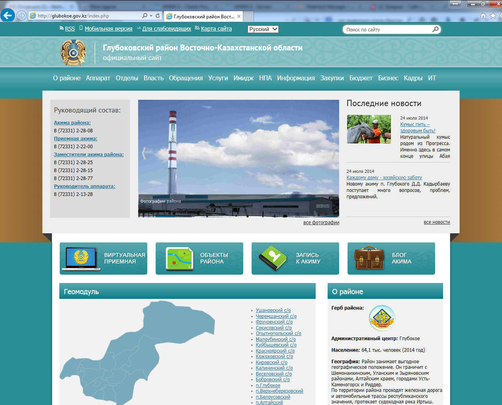Open news 'Кумыс пить – здоровым быть!'
The image size is (502, 405).
click(x=418, y=128)
